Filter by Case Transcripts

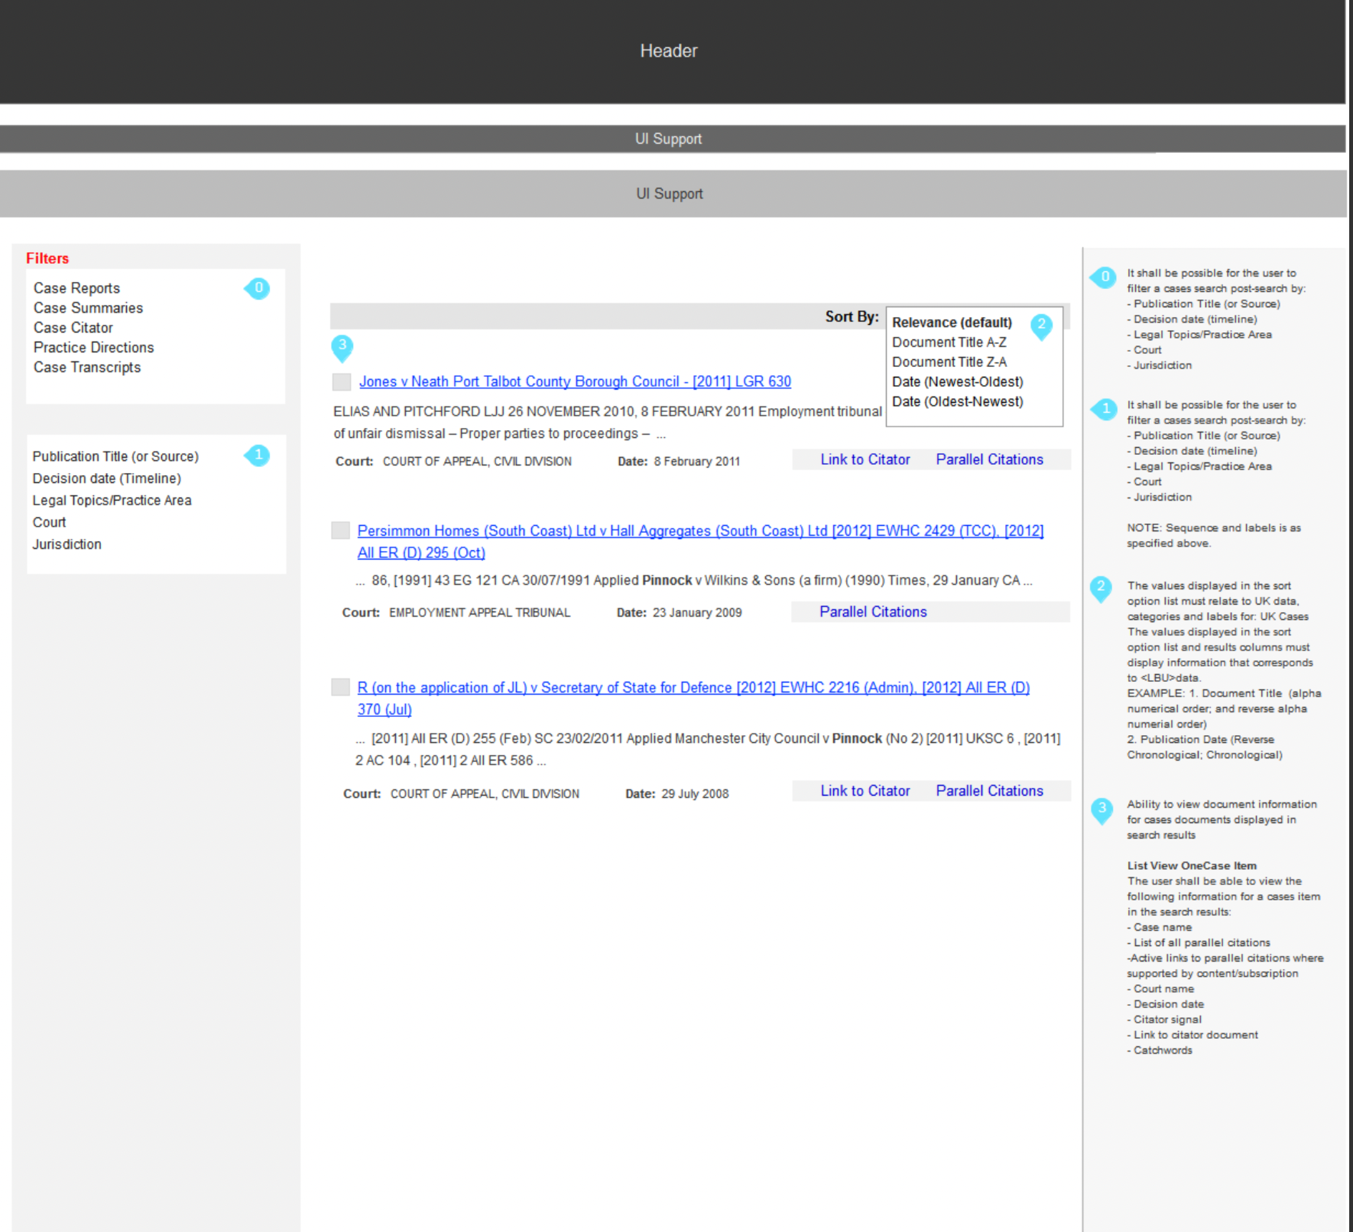[x=87, y=368]
